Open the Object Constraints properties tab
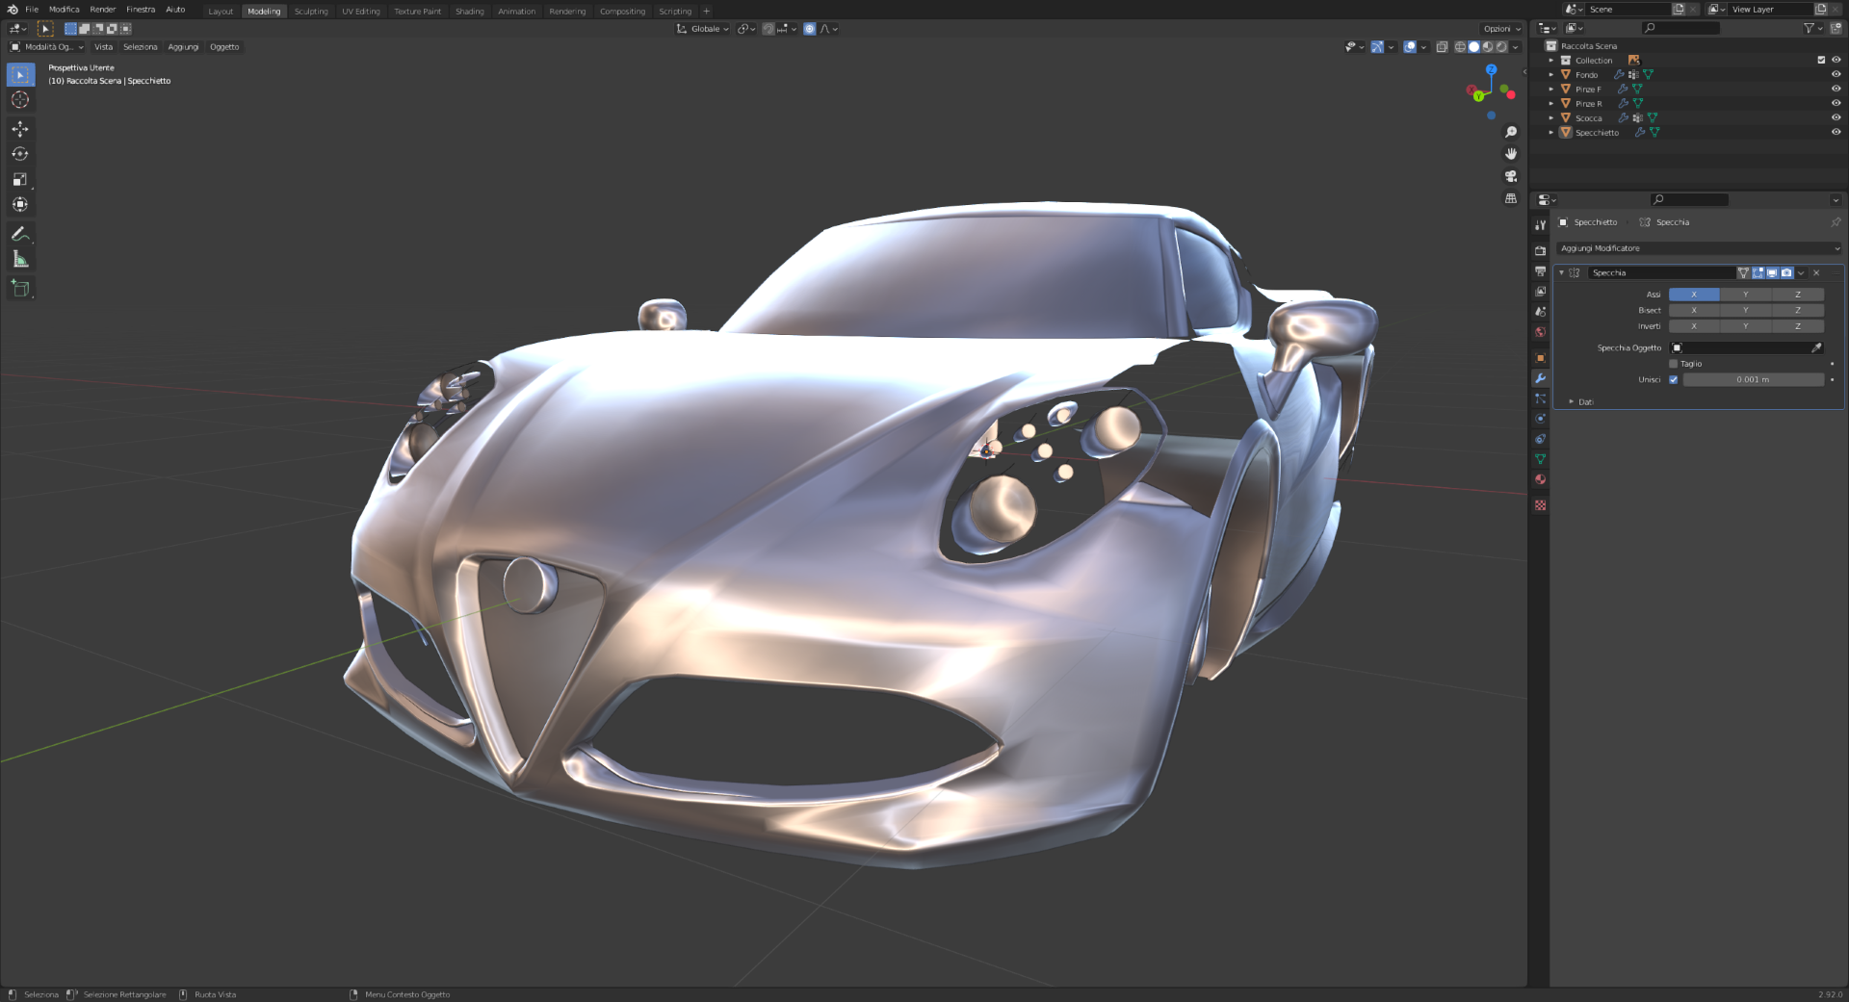 coord(1540,439)
